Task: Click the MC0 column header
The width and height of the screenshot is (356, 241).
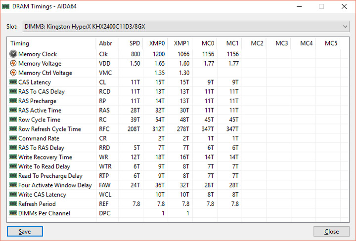Action: [208, 43]
